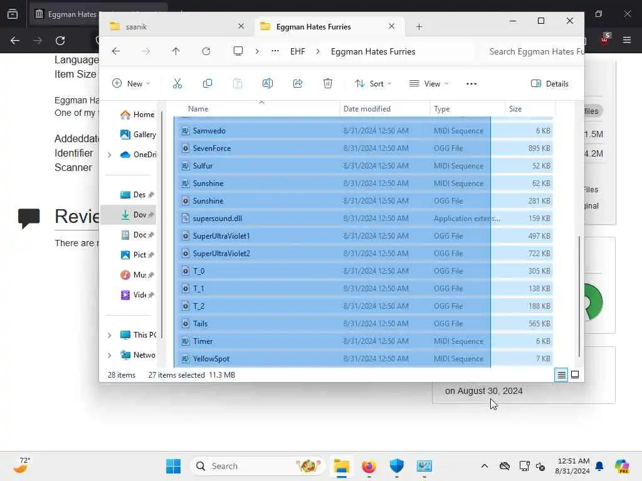The image size is (642, 481).
Task: Open Pictures in navigation pane
Action: point(137,255)
